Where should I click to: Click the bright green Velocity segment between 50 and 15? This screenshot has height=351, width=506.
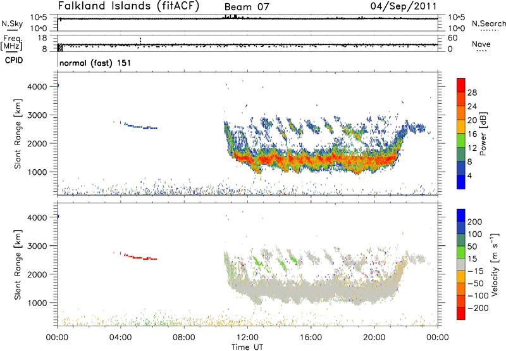coord(461,252)
